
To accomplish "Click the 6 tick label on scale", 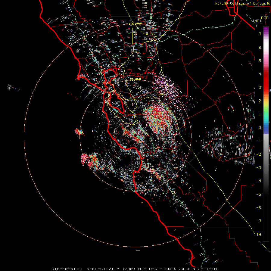I will pyautogui.click(x=260, y=47).
